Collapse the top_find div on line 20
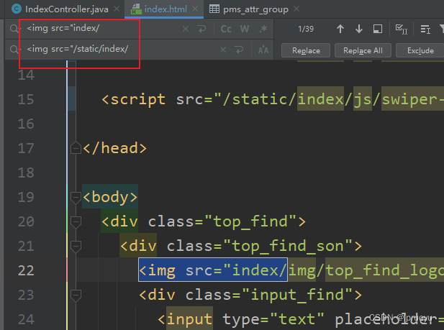The image size is (444, 330). [x=76, y=222]
